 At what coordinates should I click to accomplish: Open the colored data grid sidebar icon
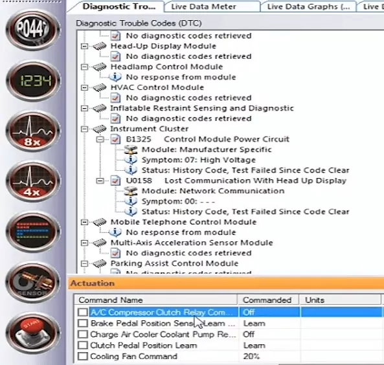pos(33,232)
